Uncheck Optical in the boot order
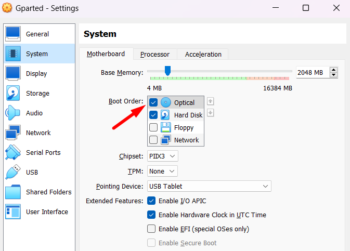This screenshot has height=251, width=350. 153,102
